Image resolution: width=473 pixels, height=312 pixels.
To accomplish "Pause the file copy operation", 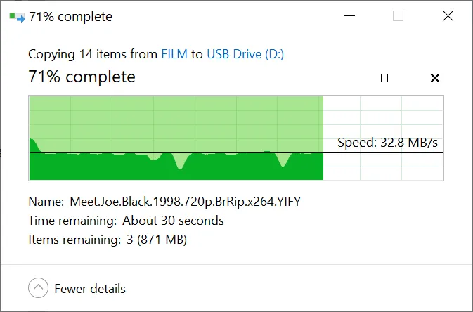I will (384, 78).
